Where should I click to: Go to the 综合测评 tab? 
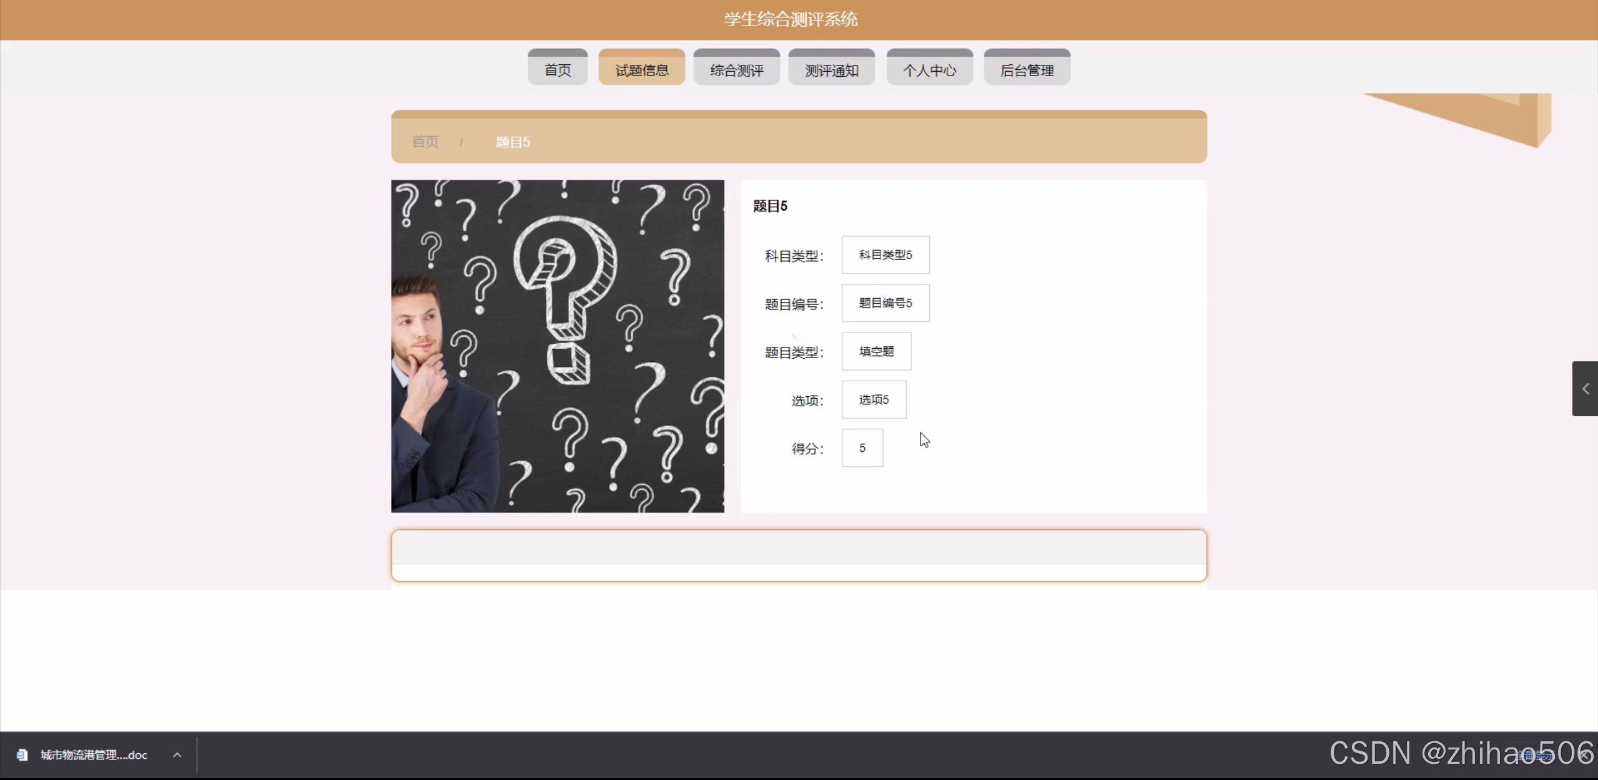(736, 70)
